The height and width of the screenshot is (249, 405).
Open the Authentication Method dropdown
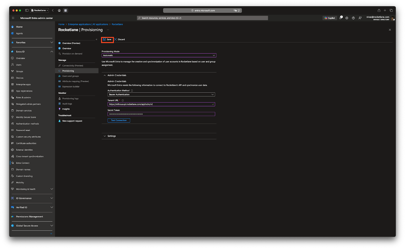(161, 95)
